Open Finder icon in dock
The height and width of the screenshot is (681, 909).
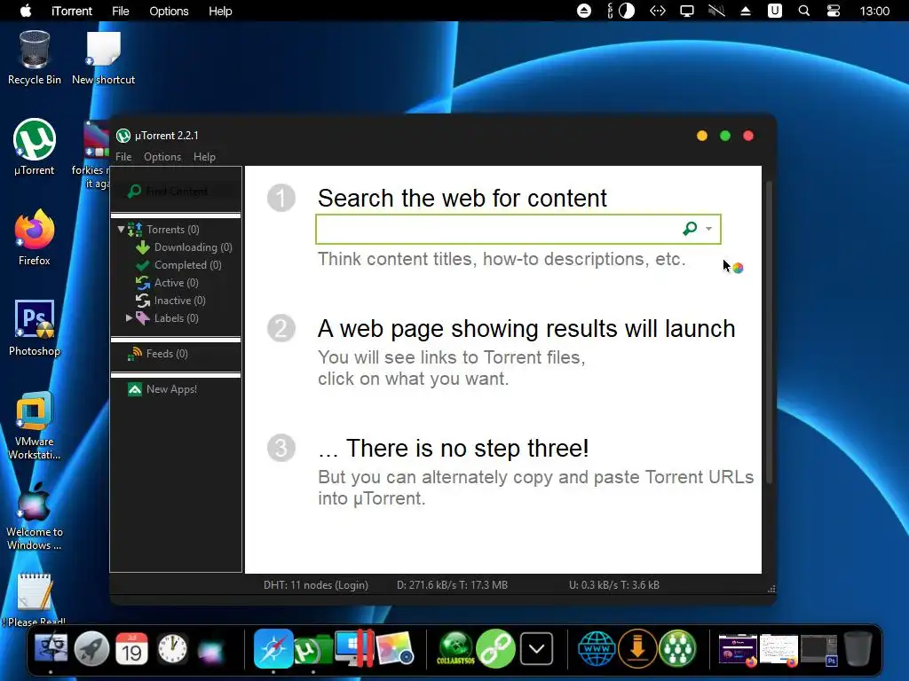tap(51, 648)
